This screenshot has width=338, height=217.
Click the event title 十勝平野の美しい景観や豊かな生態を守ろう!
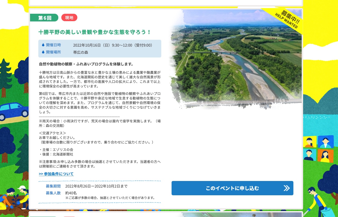(95, 32)
